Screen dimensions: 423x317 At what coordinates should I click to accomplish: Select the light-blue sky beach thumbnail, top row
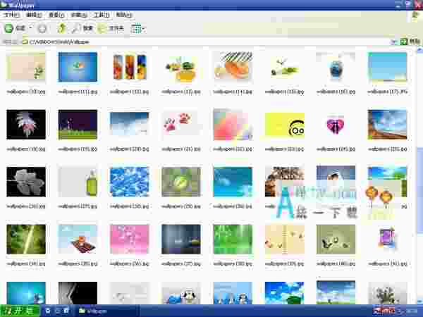tap(387, 67)
